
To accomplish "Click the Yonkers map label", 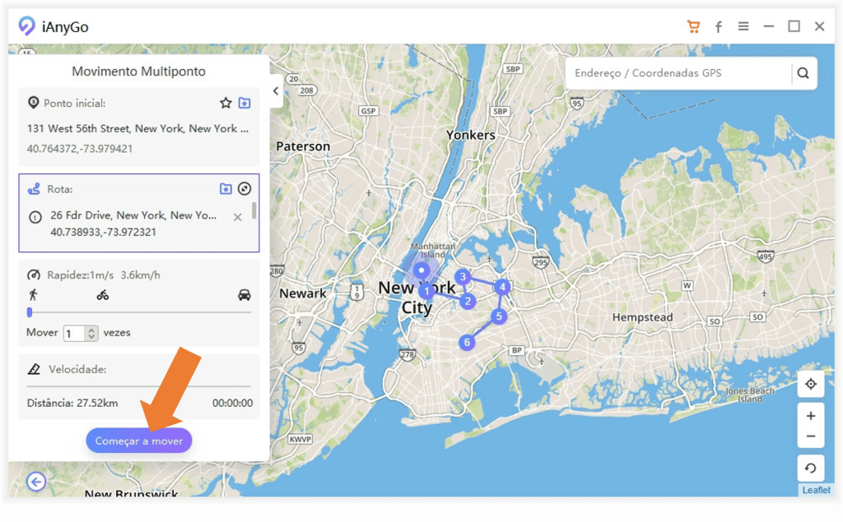I will [470, 135].
